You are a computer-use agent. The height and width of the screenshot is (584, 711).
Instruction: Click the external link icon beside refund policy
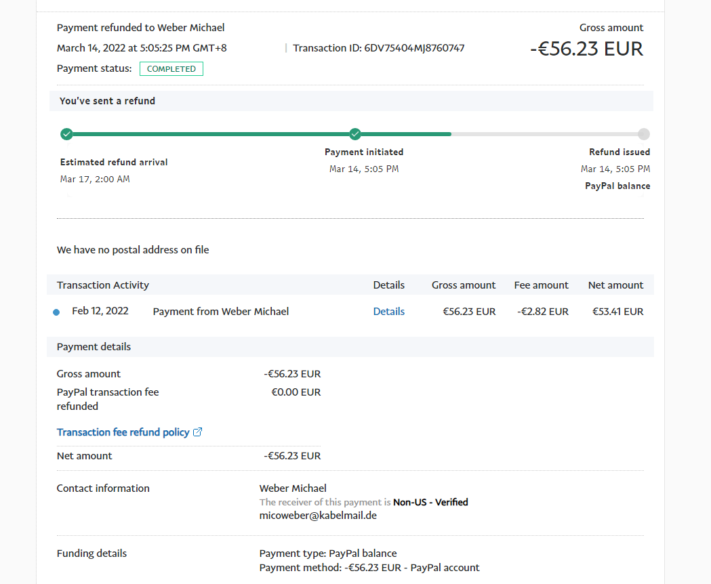[x=198, y=432]
